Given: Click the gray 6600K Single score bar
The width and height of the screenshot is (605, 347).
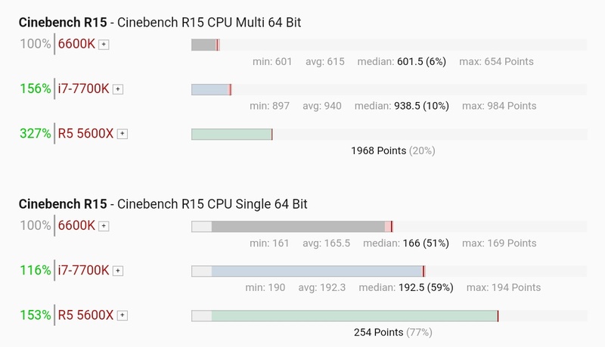Looking at the screenshot, I should coord(298,226).
